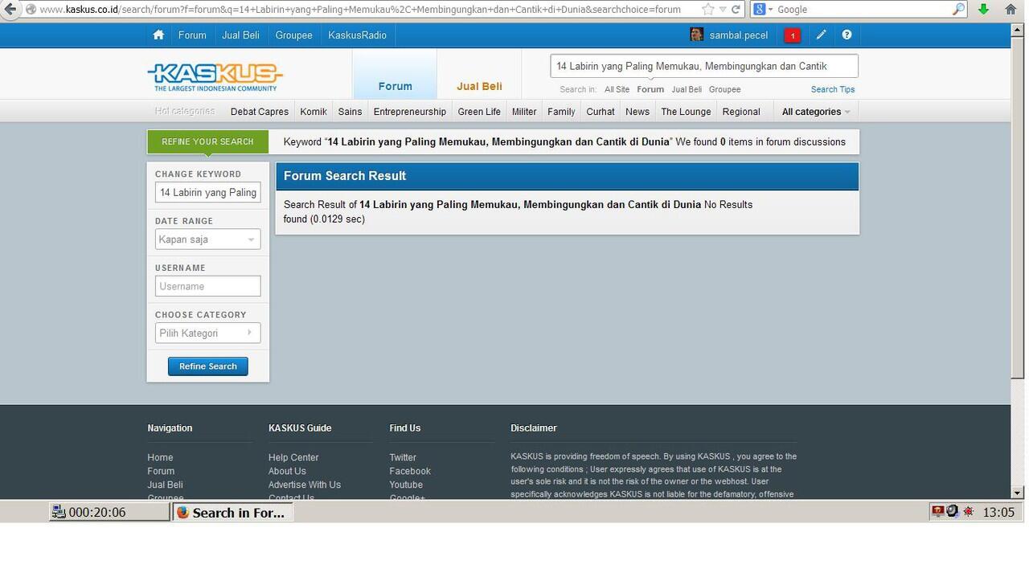Click the globe site identity icon

(x=31, y=10)
